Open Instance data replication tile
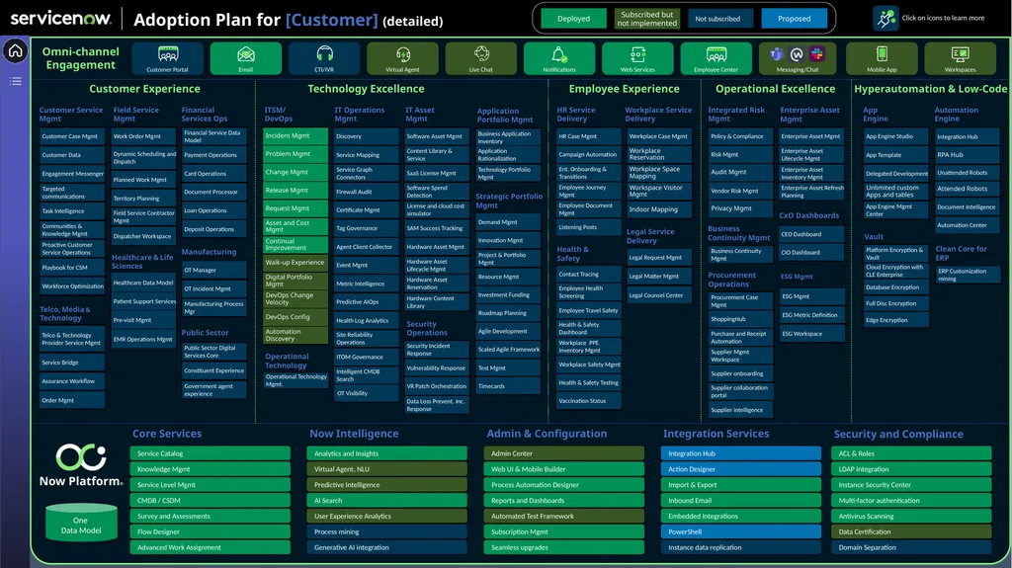Image resolution: width=1012 pixels, height=568 pixels. click(741, 547)
